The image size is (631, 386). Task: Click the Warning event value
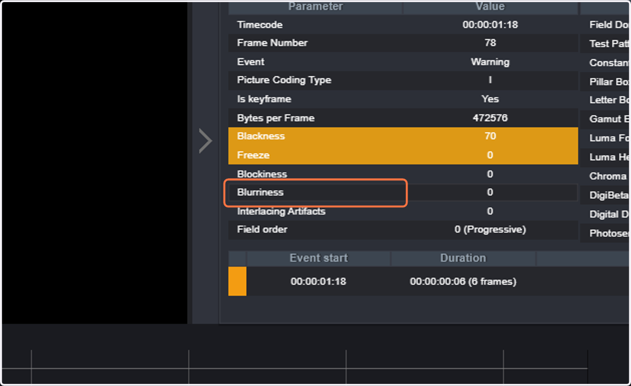[x=490, y=62]
